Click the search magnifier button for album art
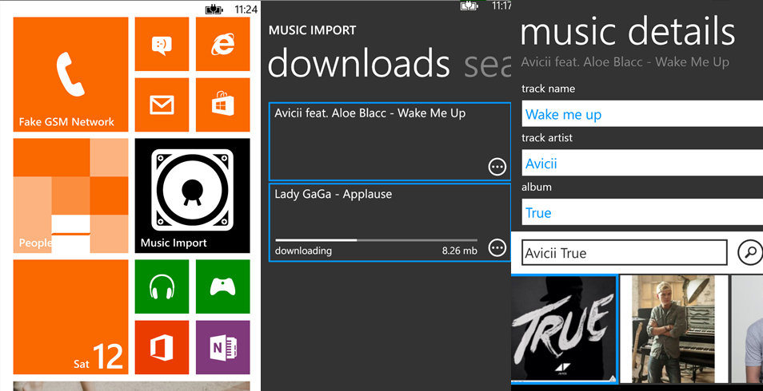The image size is (763, 391). (x=749, y=252)
